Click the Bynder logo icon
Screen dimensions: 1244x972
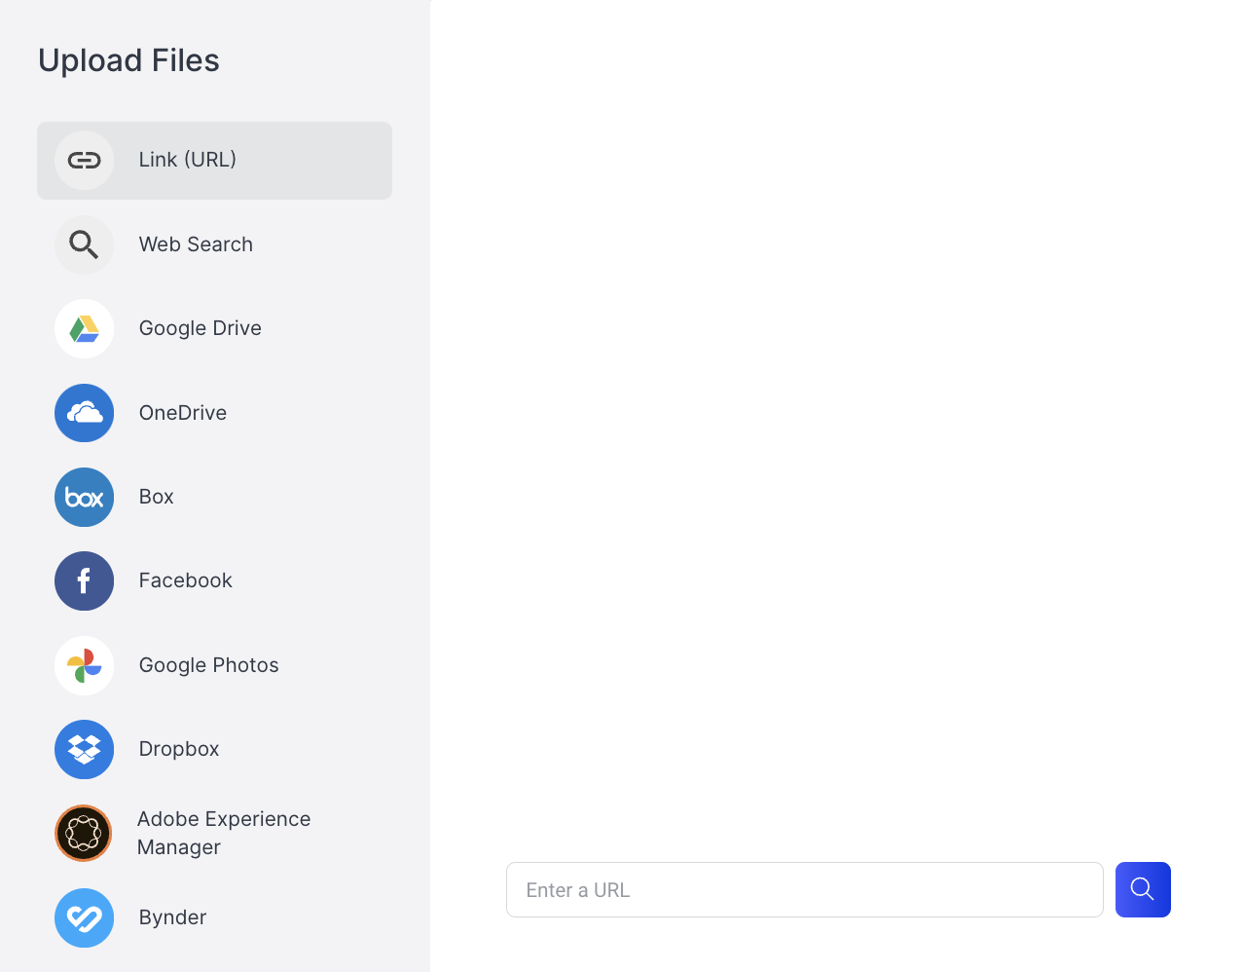click(84, 918)
